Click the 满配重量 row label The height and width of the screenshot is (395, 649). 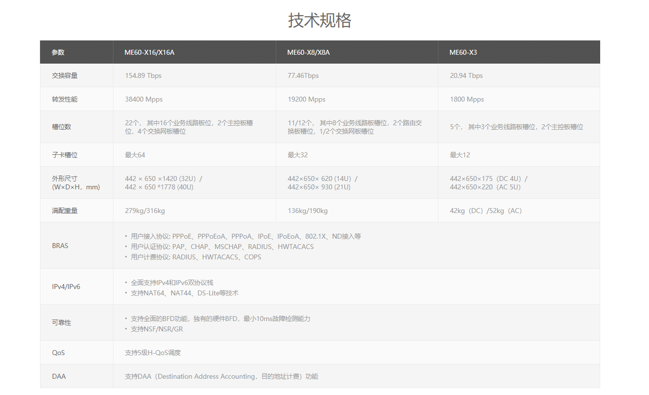click(65, 211)
